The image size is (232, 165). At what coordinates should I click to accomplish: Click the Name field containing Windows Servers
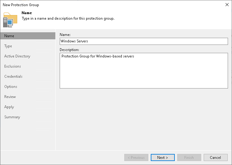click(144, 41)
